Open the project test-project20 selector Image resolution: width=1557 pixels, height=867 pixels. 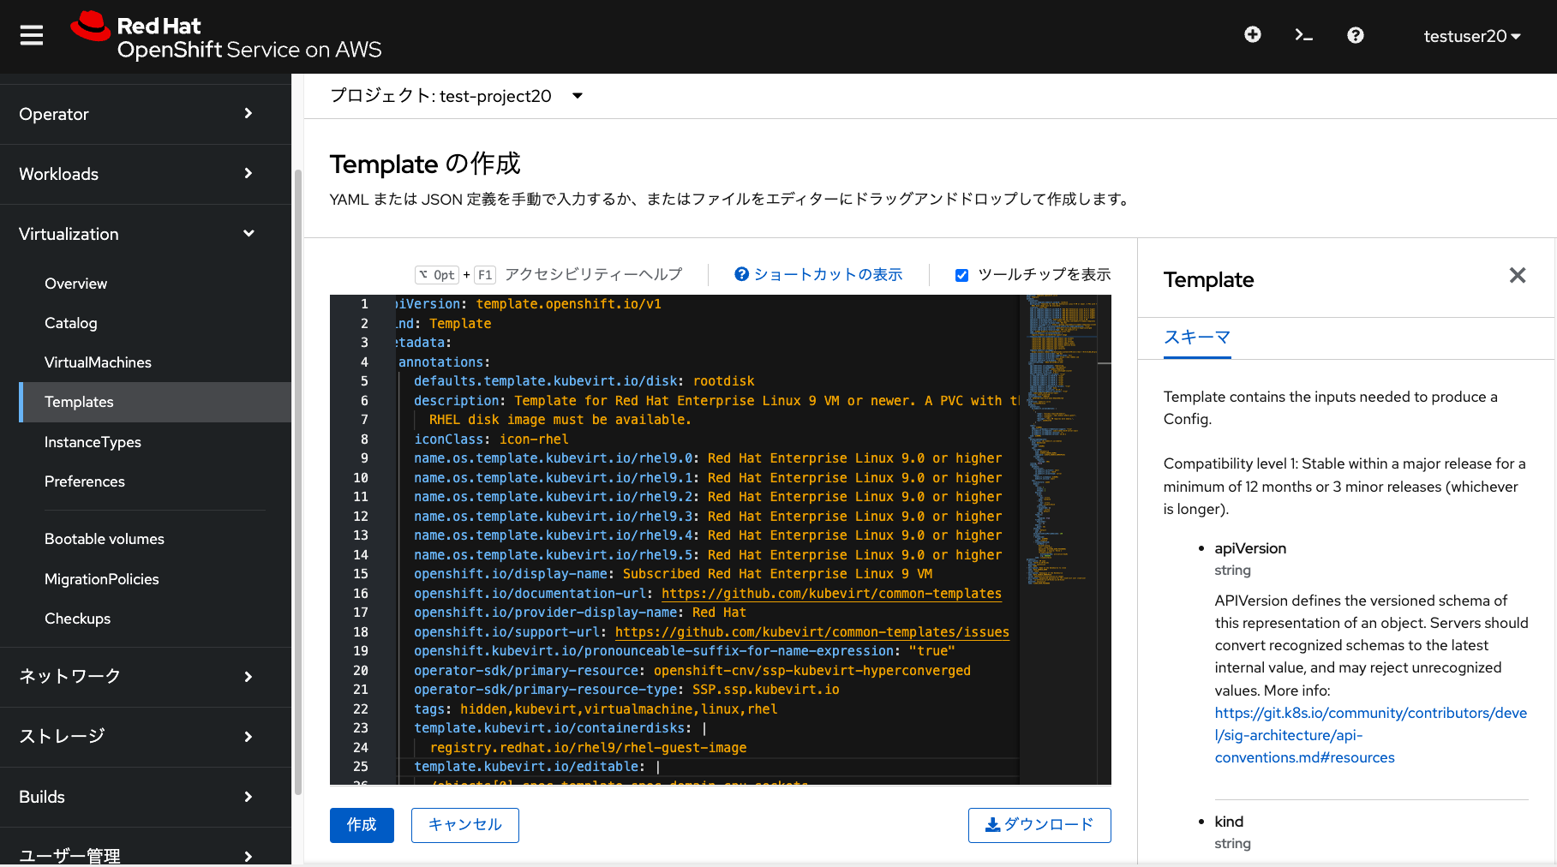click(x=457, y=96)
